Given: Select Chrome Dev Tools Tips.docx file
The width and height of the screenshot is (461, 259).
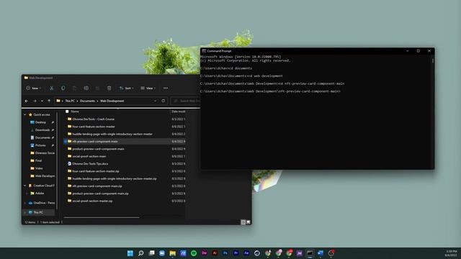Looking at the screenshot, I should point(90,164).
